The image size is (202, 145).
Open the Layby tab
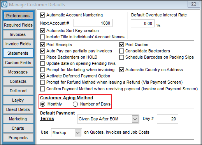click(x=18, y=100)
